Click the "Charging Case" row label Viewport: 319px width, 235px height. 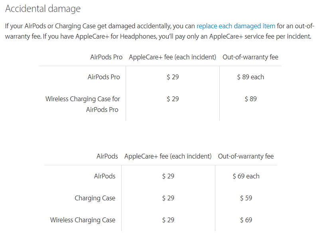tap(95, 198)
